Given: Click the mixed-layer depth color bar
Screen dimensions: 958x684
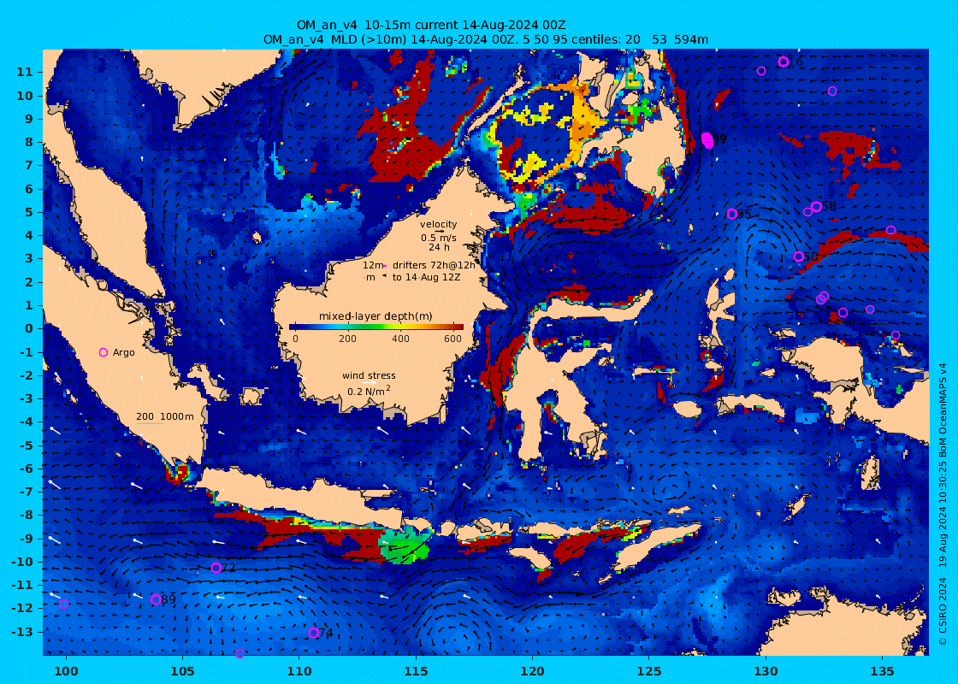Looking at the screenshot, I should coord(376,327).
